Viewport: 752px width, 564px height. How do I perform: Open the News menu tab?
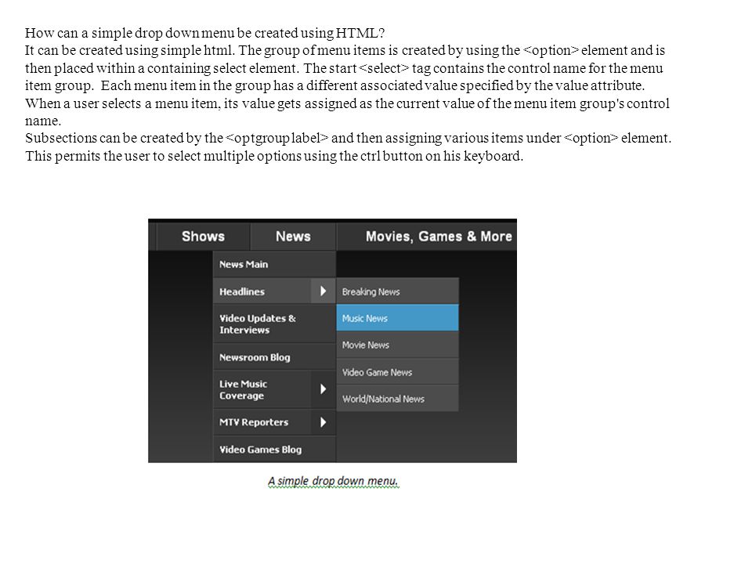pyautogui.click(x=293, y=237)
